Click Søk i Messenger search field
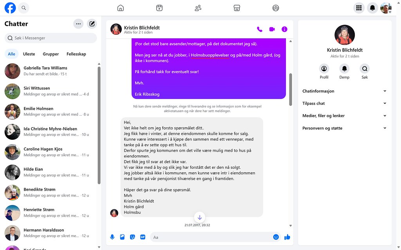The width and height of the screenshot is (401, 250). pyautogui.click(x=51, y=38)
